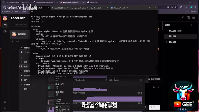
Task: Open the terminal new-tab dropdown arrow
Action: click(136, 8)
